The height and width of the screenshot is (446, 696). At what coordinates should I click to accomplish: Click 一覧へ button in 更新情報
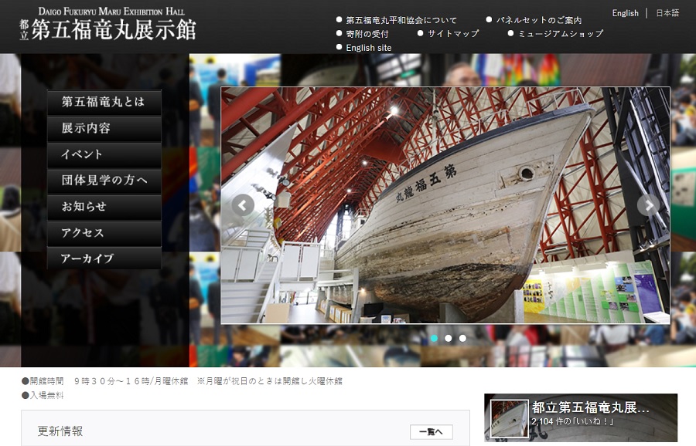(431, 432)
